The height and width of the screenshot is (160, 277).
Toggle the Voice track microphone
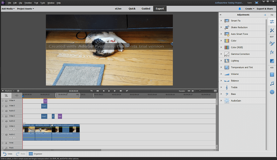[6, 143]
